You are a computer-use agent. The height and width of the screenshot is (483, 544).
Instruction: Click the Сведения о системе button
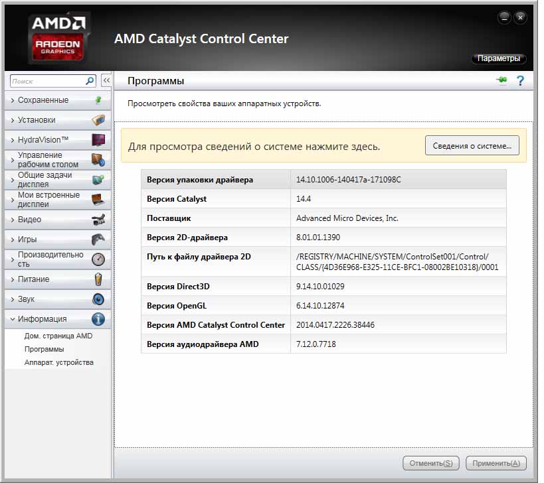(472, 145)
